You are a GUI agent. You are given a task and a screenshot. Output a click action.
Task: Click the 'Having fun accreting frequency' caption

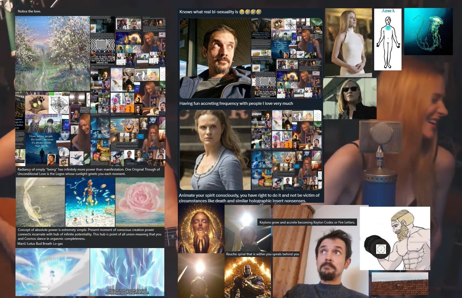[x=236, y=103]
